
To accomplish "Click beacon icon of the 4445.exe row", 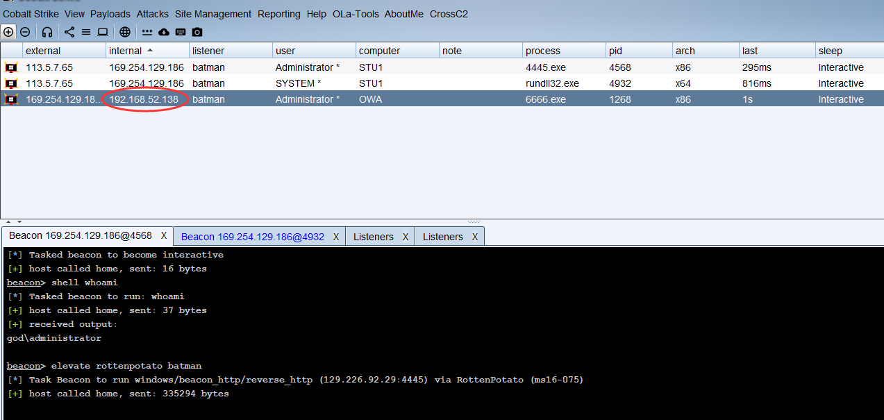I will (x=10, y=67).
